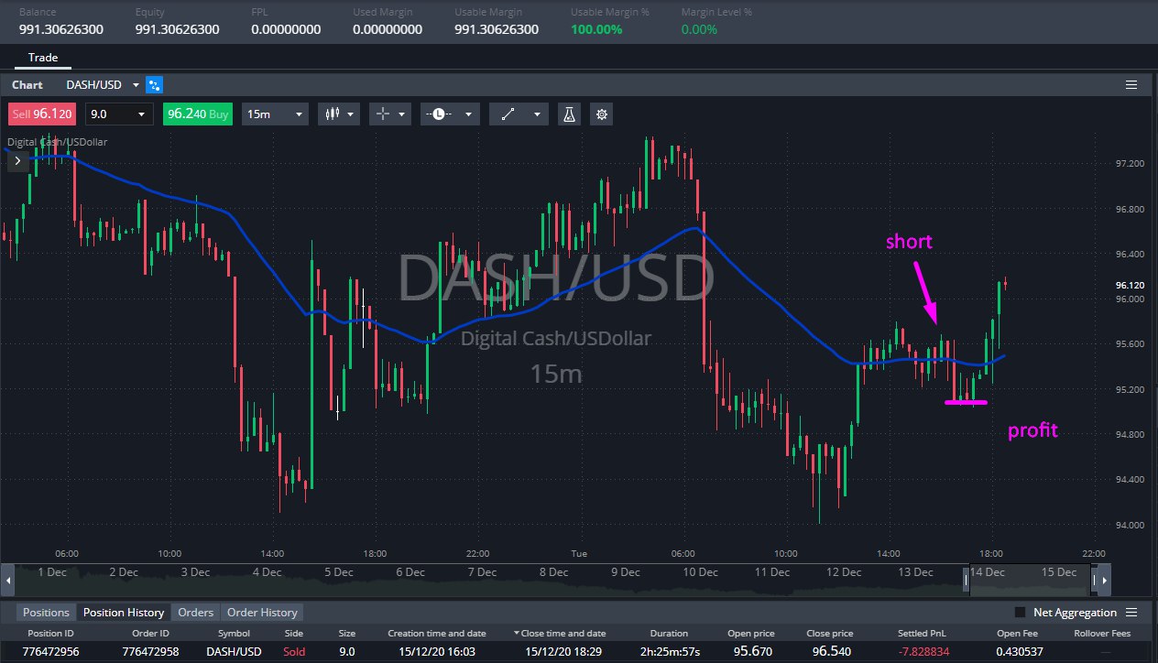Click the navigator scroll-left arrow
This screenshot has width=1158, height=663.
tap(8, 579)
